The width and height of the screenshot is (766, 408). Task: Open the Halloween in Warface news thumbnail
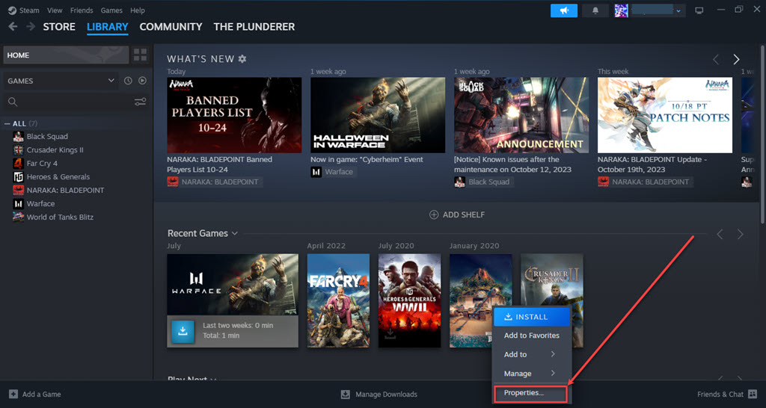pyautogui.click(x=378, y=115)
